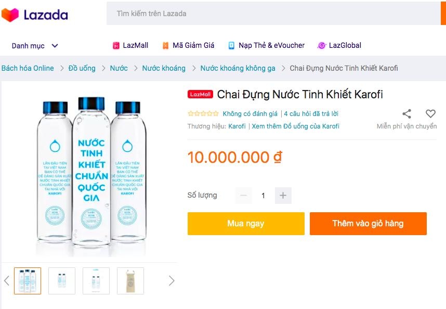Add product to wishlist heart icon

pos(430,114)
